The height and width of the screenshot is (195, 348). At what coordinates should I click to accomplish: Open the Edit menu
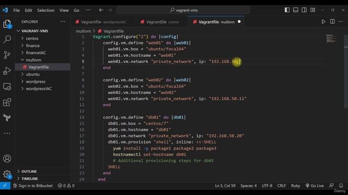[x=28, y=10]
